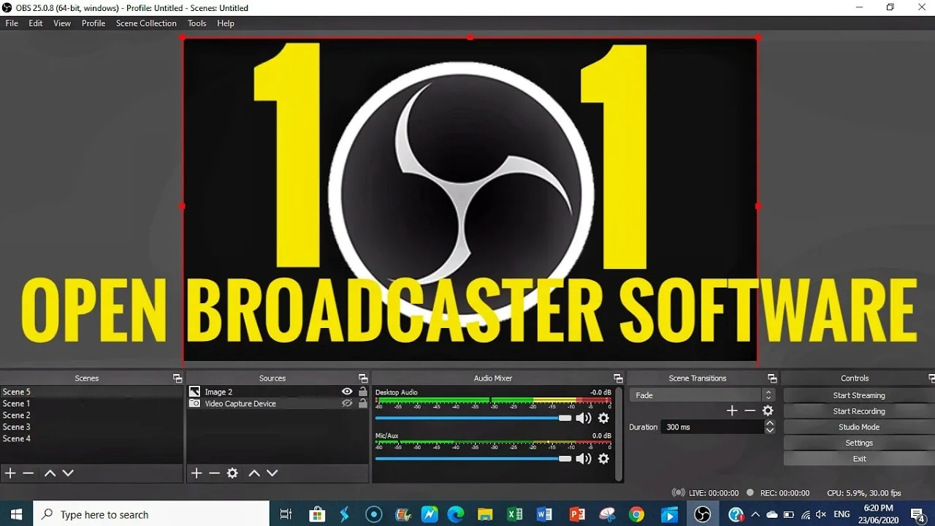The image size is (935, 526).
Task: Click Exit in Controls panel
Action: (859, 459)
